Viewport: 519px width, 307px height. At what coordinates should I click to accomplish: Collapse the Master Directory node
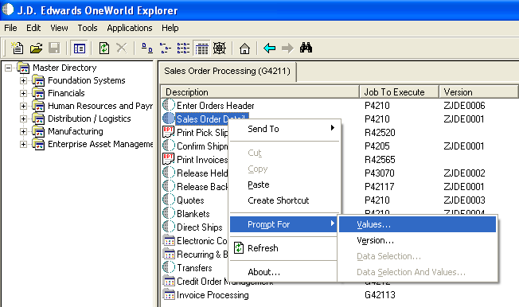[x=8, y=68]
